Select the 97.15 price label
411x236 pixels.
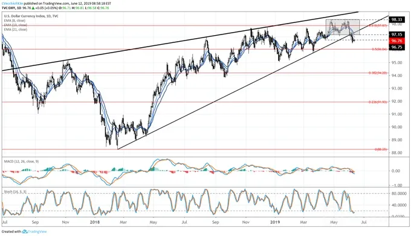396,34
